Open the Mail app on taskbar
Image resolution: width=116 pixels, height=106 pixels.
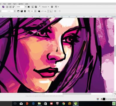coord(21,104)
